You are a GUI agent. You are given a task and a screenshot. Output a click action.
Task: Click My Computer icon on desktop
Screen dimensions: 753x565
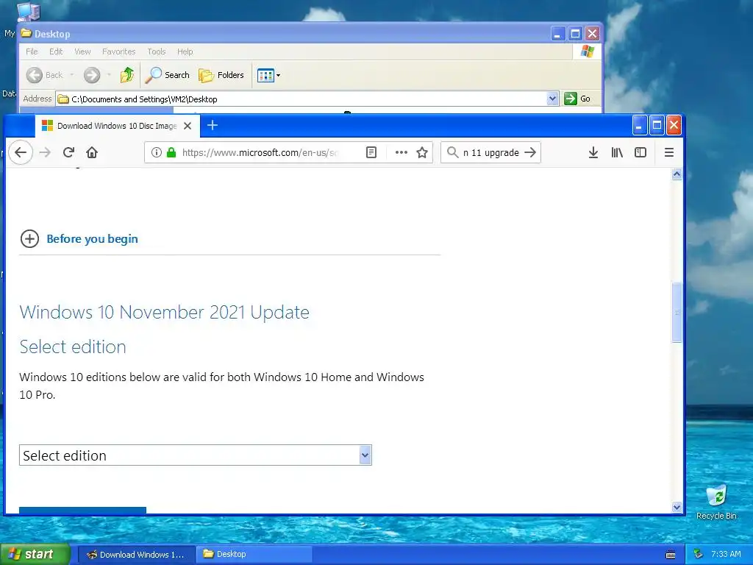click(x=28, y=13)
